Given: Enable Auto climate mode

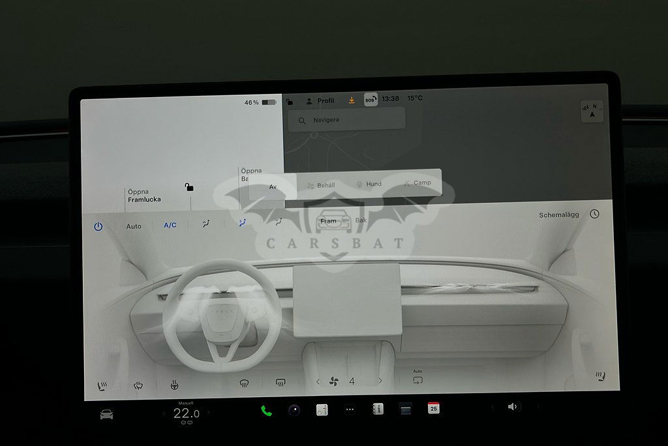Looking at the screenshot, I should click(x=134, y=226).
